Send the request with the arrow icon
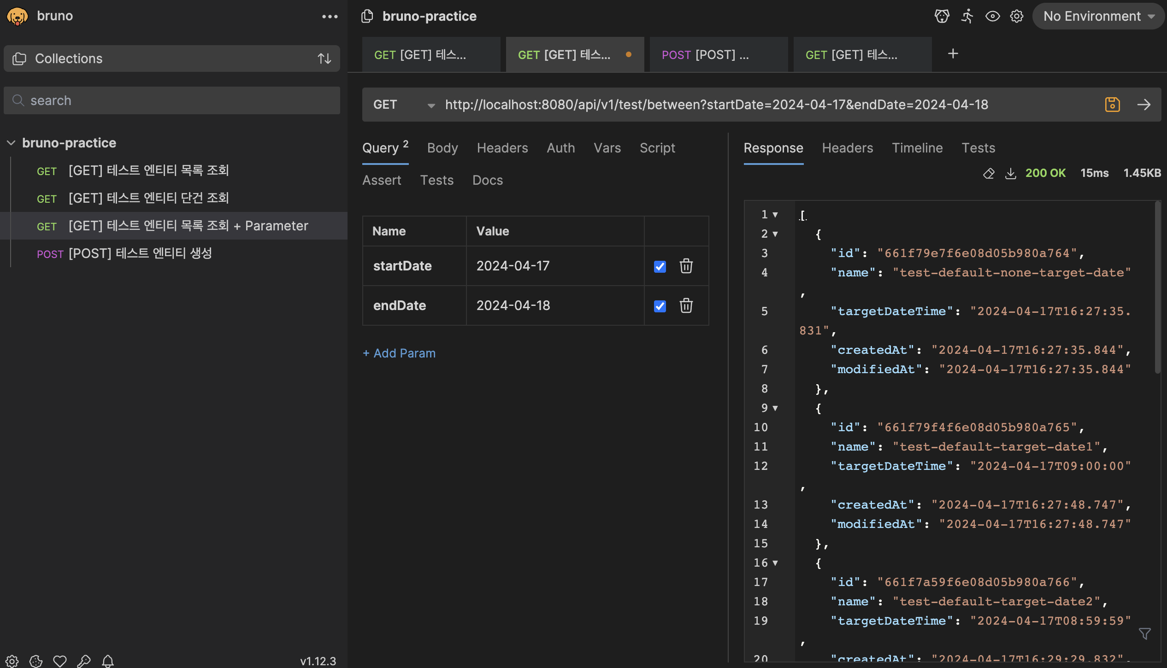Viewport: 1167px width, 668px height. coord(1143,105)
